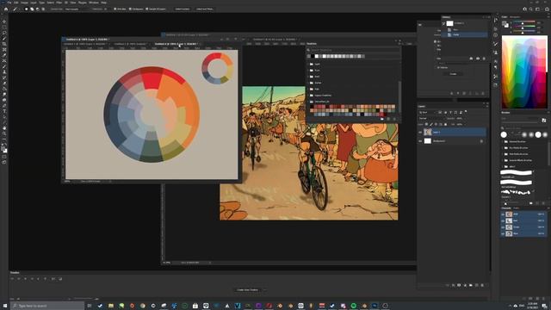Screen dimensions: 551x310
Task: Choose Subtract from Selection mode icon
Action: tap(37, 9)
